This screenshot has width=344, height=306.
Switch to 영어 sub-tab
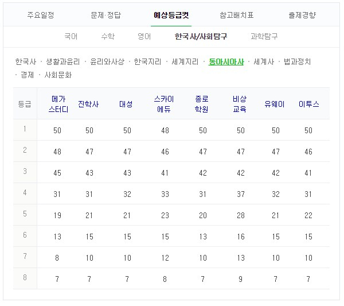[x=144, y=36]
